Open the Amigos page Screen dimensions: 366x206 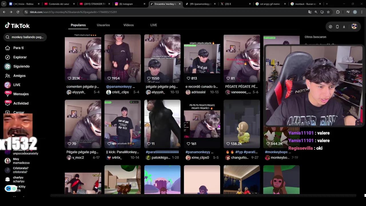click(15, 76)
